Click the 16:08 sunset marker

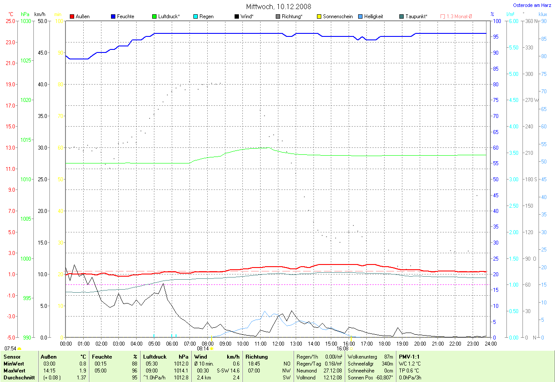pos(351,348)
